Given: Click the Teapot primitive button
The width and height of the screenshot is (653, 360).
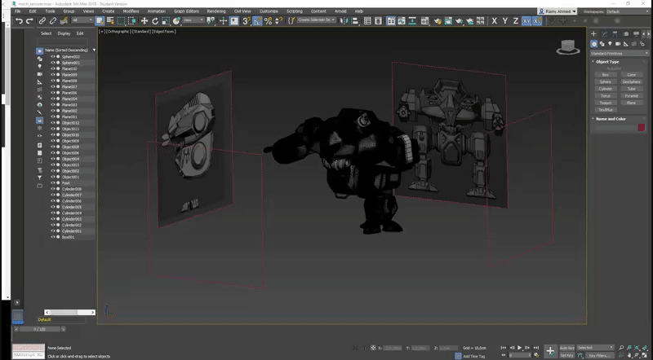Looking at the screenshot, I should 605,103.
